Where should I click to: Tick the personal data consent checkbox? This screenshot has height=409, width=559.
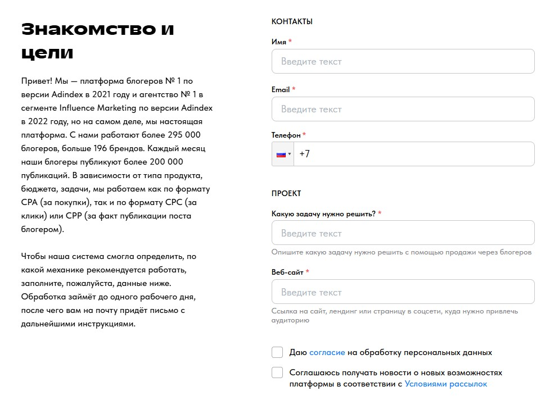point(277,352)
